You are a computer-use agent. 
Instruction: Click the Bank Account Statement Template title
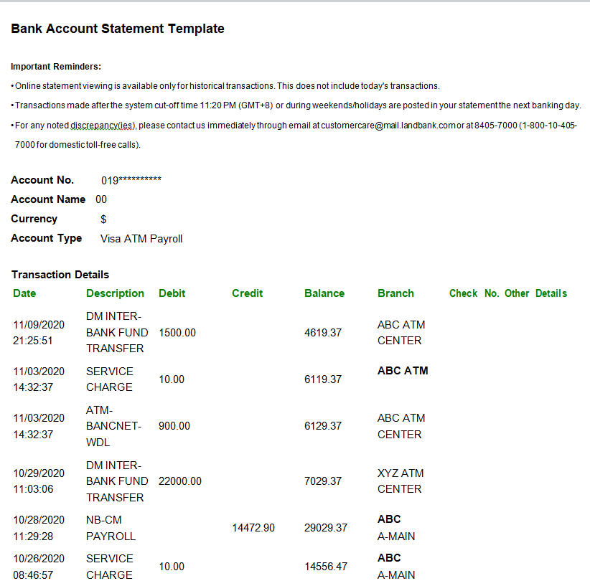(118, 29)
